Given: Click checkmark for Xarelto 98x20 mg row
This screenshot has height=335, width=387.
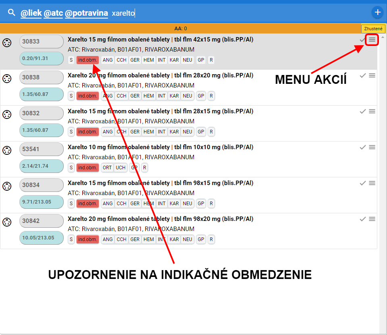Looking at the screenshot, I should click(362, 219).
